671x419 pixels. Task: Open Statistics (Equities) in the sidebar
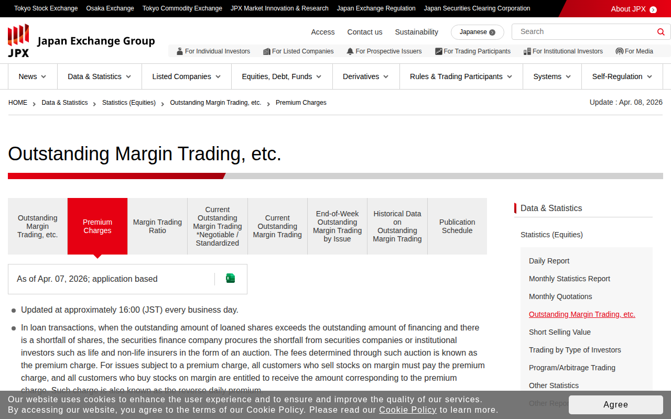[x=551, y=235]
